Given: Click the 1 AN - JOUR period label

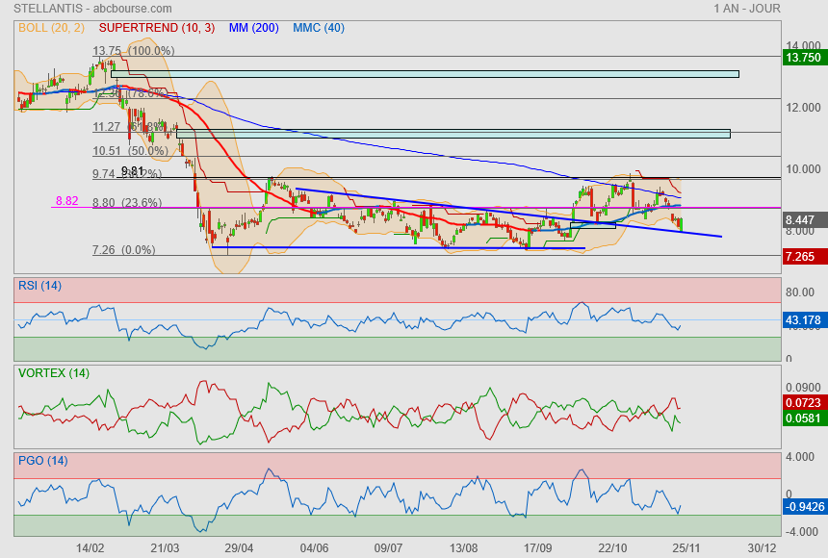Looking at the screenshot, I should coord(746,9).
